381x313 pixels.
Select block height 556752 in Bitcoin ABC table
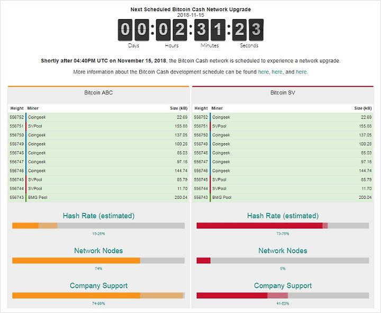click(x=17, y=117)
